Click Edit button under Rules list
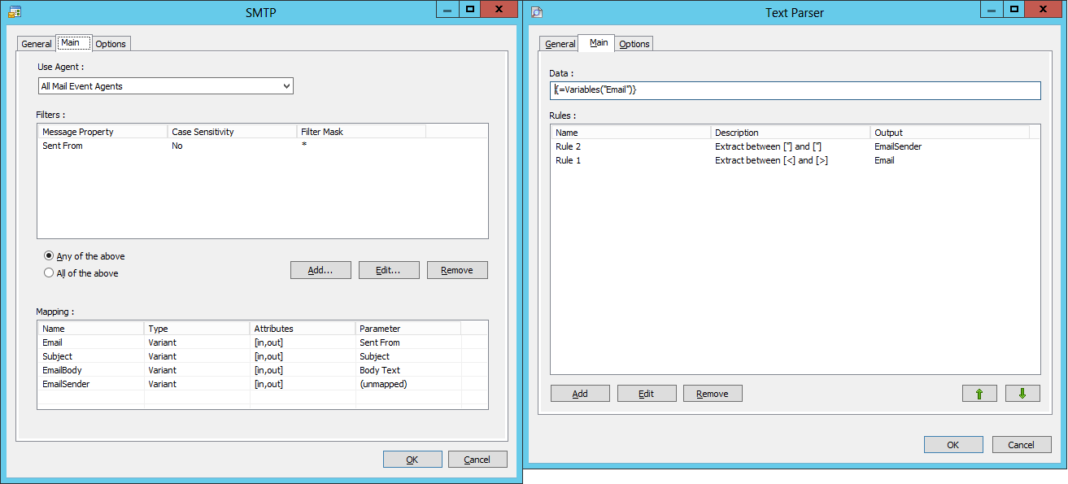 tap(647, 394)
